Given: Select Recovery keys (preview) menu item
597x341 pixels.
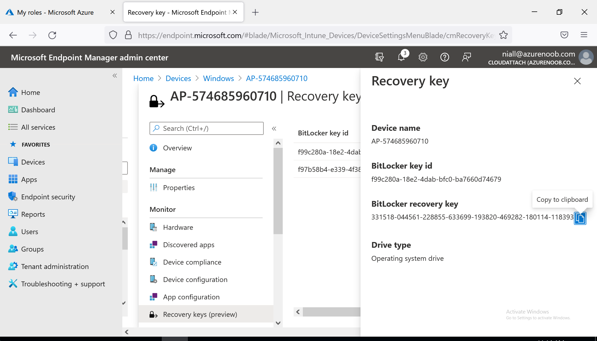Looking at the screenshot, I should click(206, 314).
